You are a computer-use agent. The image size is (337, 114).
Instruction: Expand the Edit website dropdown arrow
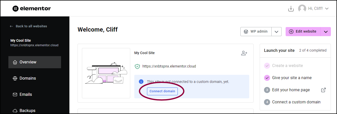point(326,32)
